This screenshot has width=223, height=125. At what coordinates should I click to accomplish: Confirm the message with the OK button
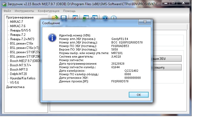tap(139, 95)
